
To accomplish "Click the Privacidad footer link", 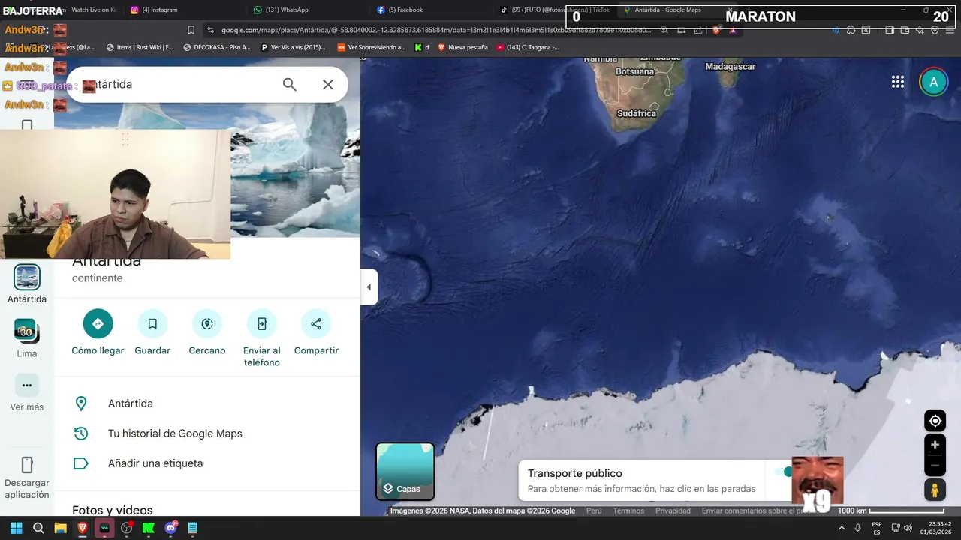I will click(x=673, y=511).
